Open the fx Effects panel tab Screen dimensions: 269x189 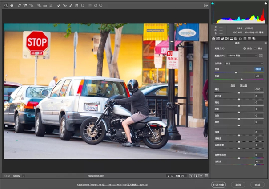pyautogui.click(x=240, y=39)
